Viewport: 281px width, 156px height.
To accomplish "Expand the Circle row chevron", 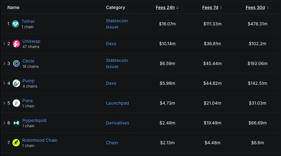I will point(4,63).
